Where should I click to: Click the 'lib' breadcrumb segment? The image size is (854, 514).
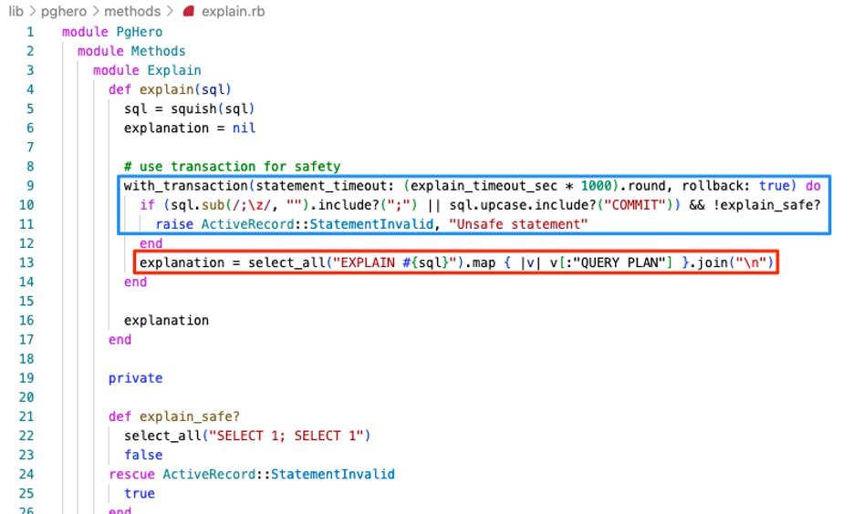pos(16,12)
